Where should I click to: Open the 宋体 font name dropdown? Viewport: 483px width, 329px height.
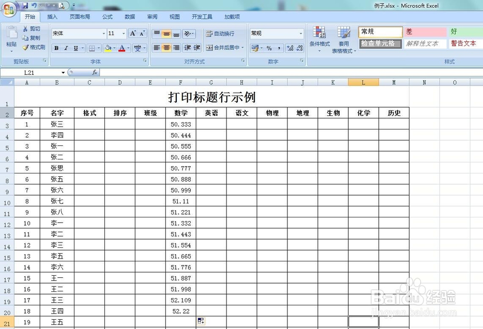(104, 33)
